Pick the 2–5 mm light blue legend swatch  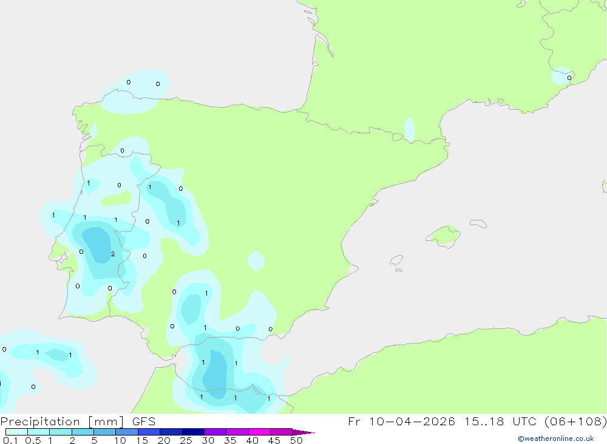click(83, 432)
